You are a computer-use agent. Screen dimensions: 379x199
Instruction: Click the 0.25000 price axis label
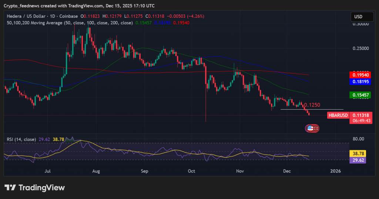tap(360, 48)
